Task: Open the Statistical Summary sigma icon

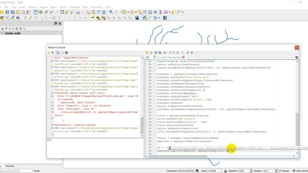Action: point(160,12)
